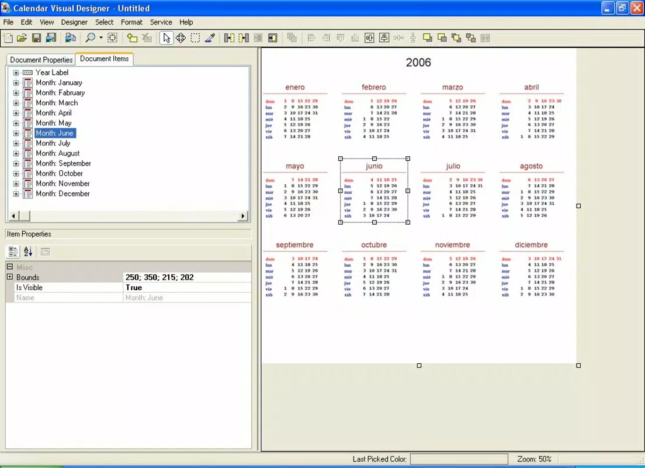Viewport: 645px width, 468px height.
Task: Expand the Month: September tree node
Action: pyautogui.click(x=16, y=164)
